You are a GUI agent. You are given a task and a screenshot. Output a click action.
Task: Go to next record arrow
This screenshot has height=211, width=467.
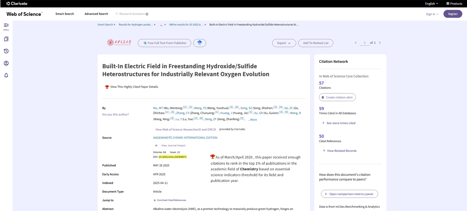[x=380, y=43]
